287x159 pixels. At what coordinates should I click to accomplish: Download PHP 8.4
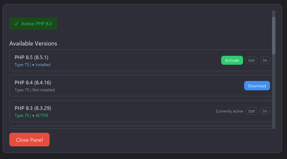pos(257,86)
